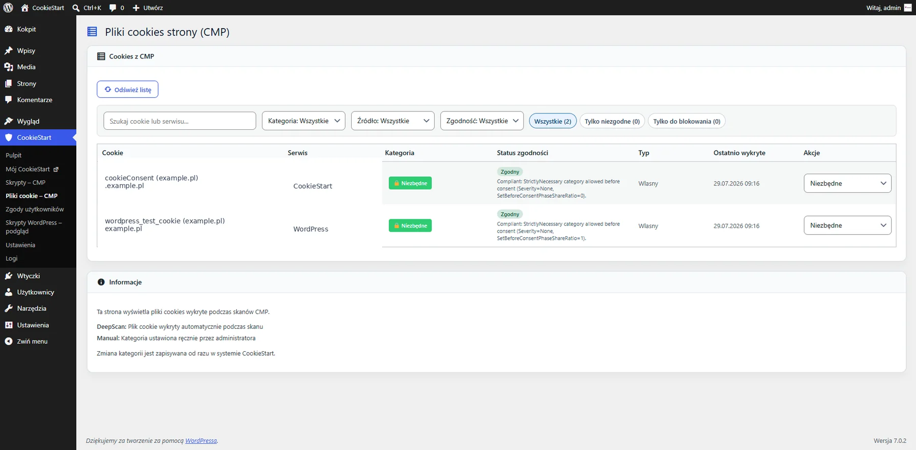Click the WordPress logo icon
Screen dimensions: 916x450
click(x=8, y=8)
